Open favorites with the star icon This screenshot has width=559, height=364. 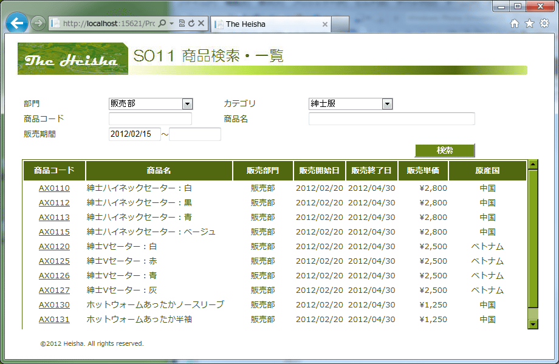pyautogui.click(x=529, y=24)
